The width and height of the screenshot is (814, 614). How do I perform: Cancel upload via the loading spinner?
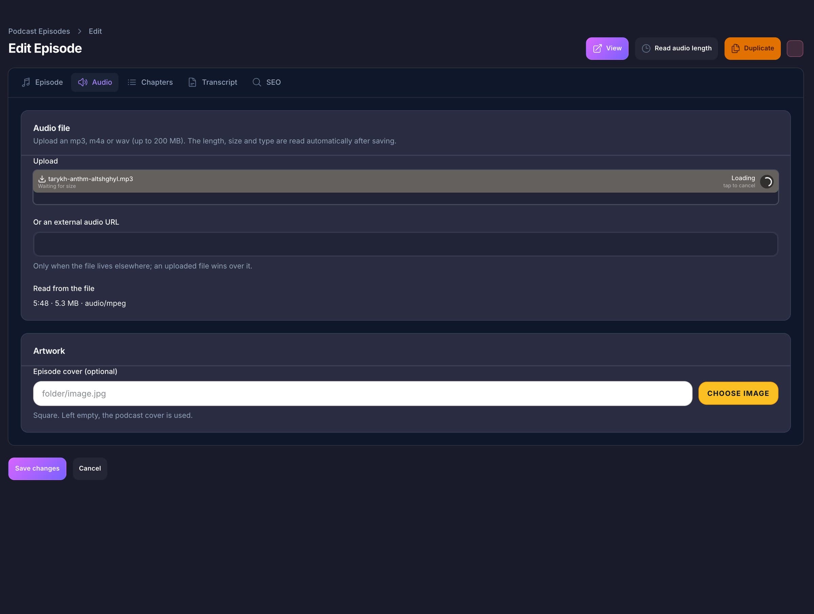(x=767, y=181)
